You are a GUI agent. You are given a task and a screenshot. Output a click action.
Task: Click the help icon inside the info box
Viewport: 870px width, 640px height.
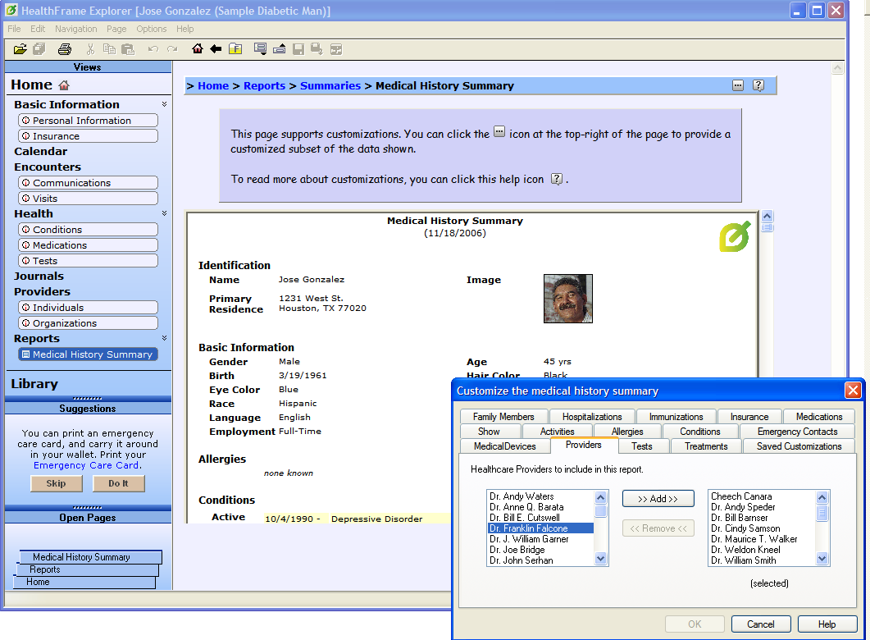click(x=557, y=179)
